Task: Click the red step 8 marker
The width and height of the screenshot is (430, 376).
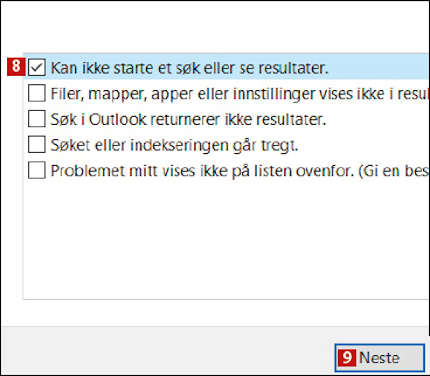Action: pos(16,66)
